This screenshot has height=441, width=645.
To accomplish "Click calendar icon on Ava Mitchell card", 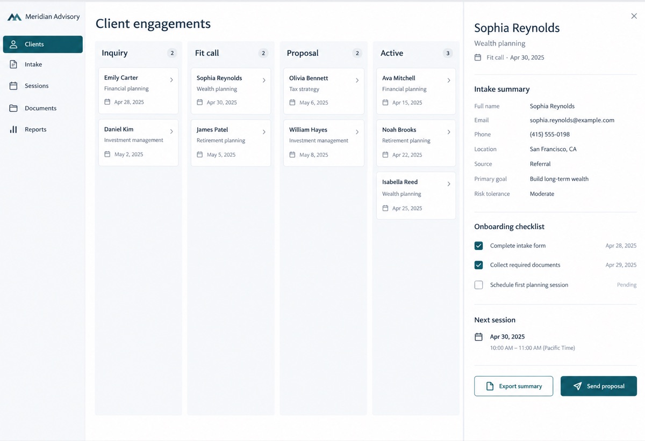I will click(x=385, y=102).
